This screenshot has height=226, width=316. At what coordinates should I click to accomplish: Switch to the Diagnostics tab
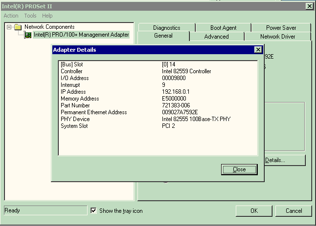coord(167,27)
